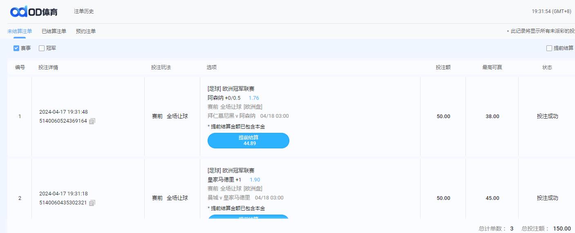Click the 注单历史 header item
The height and width of the screenshot is (233, 575).
point(84,11)
